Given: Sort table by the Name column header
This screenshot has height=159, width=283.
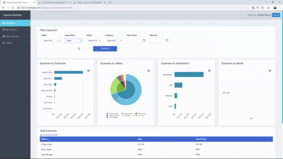Looking at the screenshot, I should pyautogui.click(x=45, y=139).
